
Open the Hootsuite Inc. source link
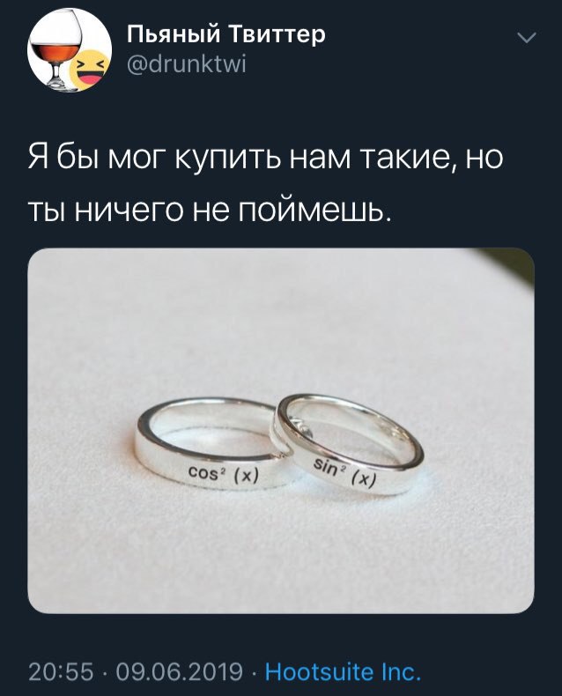point(343,671)
